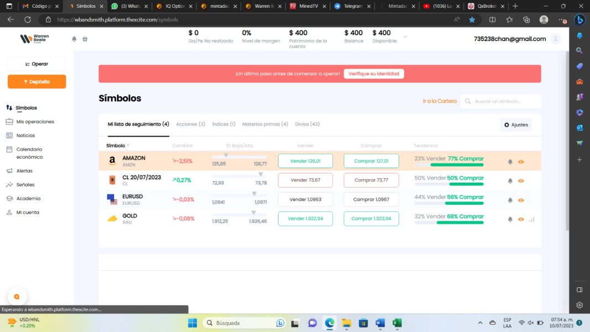Open Edge sidebar search icon
The image size is (590, 332).
[579, 50]
